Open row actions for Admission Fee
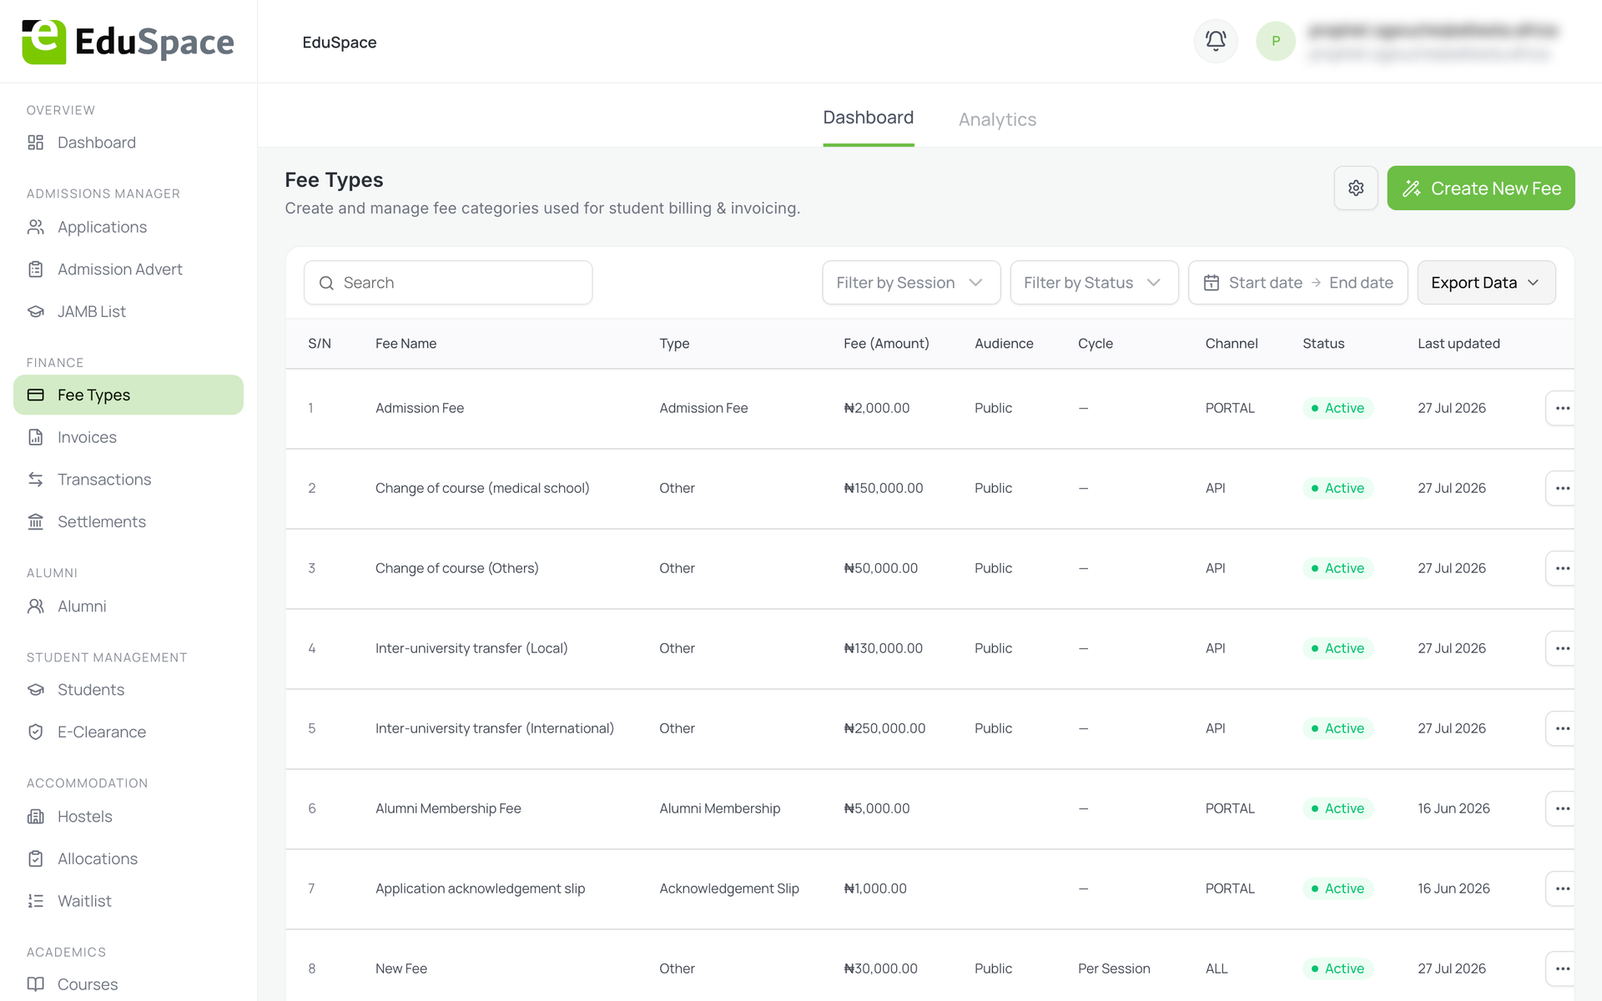This screenshot has height=1001, width=1602. pyautogui.click(x=1562, y=408)
